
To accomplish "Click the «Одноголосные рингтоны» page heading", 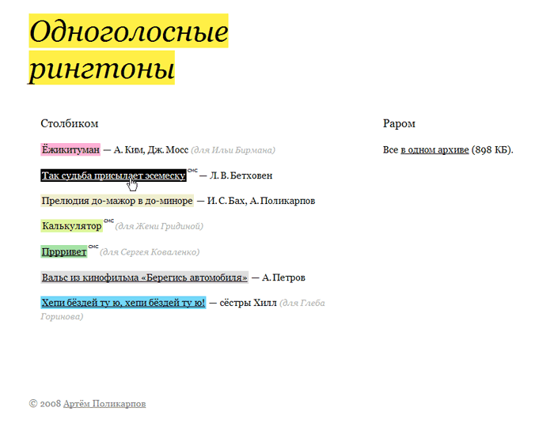I will click(128, 50).
